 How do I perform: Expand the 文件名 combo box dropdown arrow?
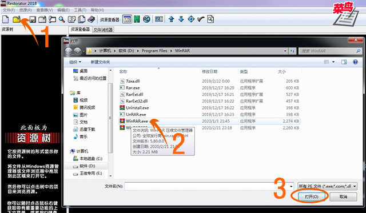(x=291, y=186)
